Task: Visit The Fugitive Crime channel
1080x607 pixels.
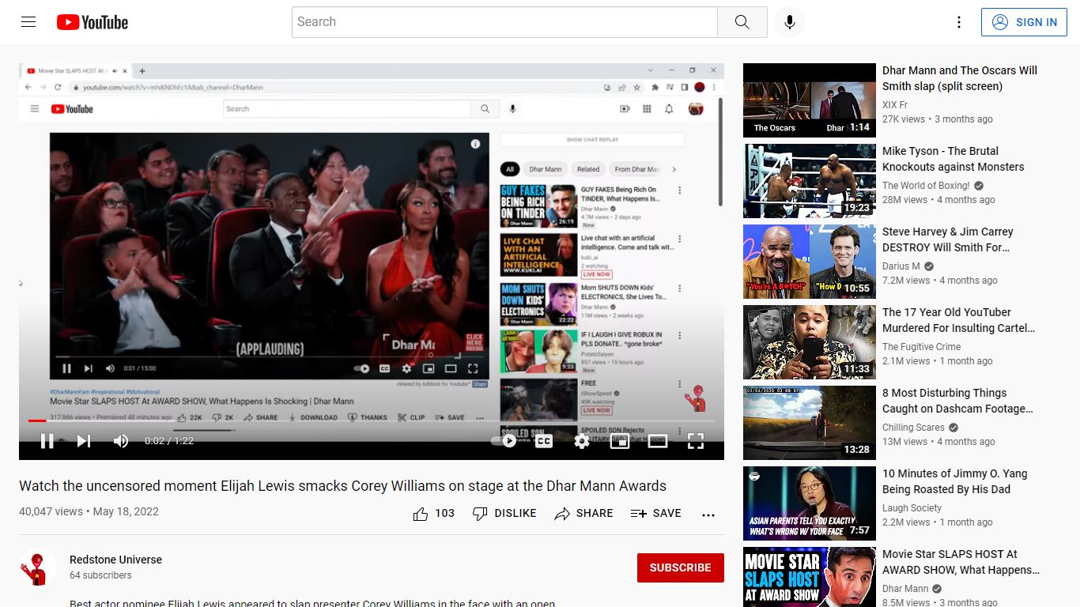Action: tap(922, 347)
